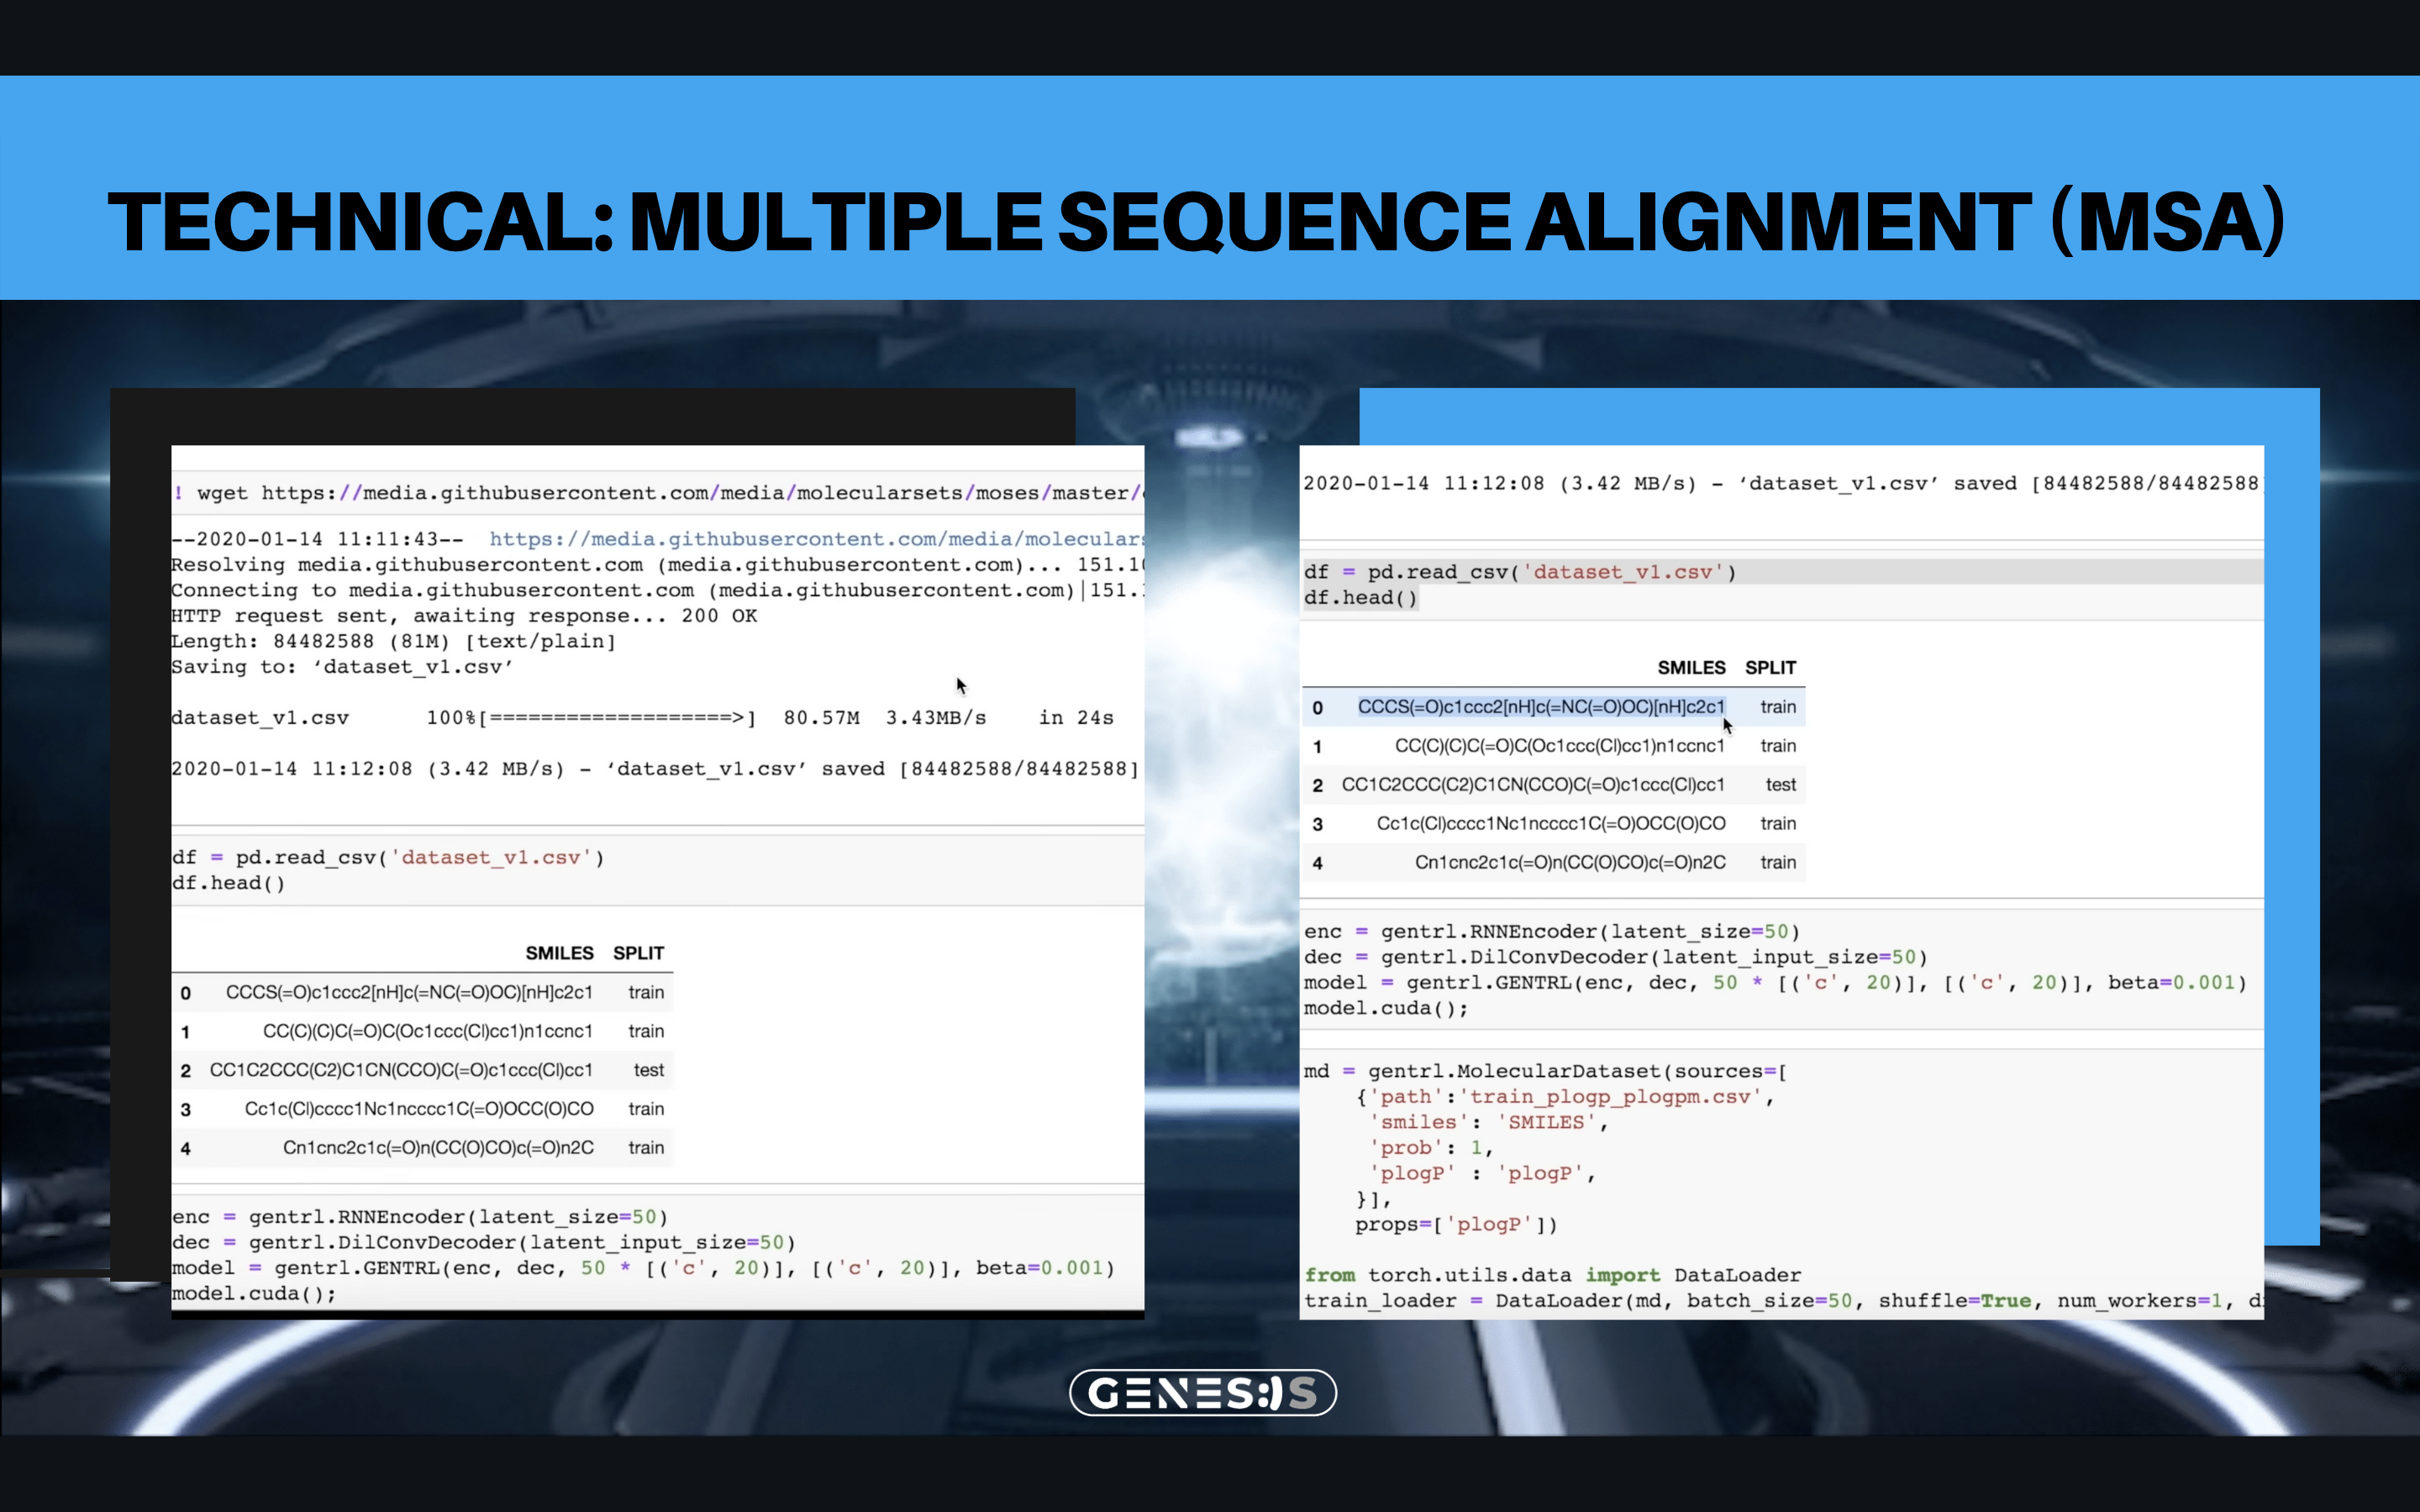Click row 1 SMILES string in left table
This screenshot has height=1512, width=2420.
[x=427, y=1031]
